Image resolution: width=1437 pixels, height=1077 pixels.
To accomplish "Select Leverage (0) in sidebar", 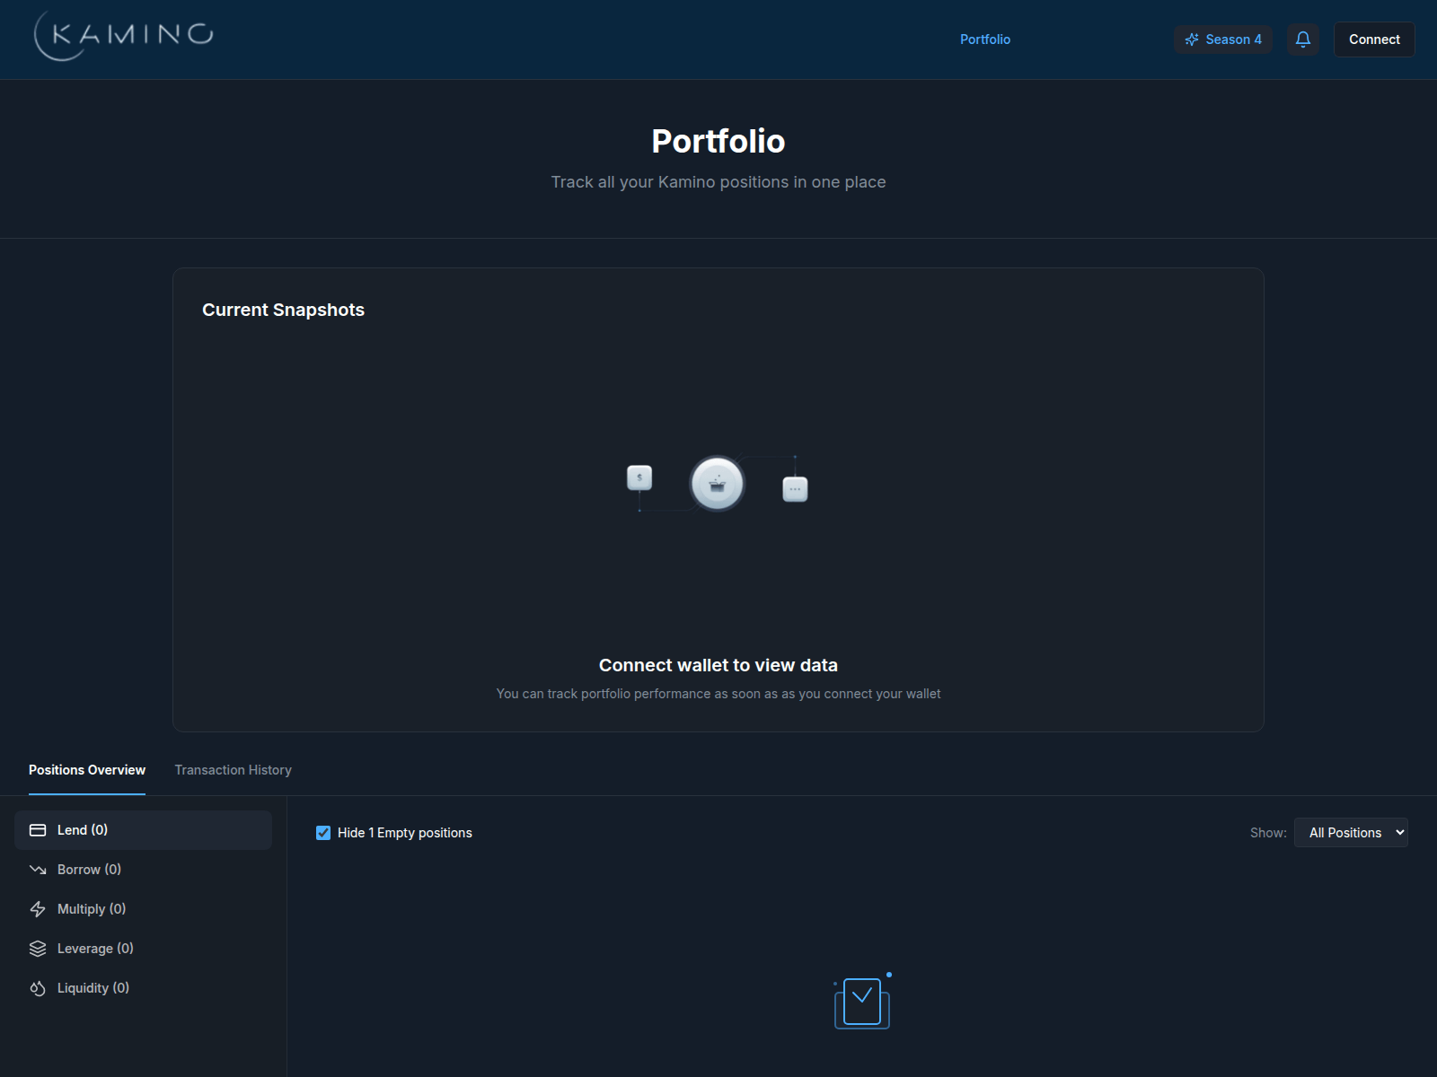I will click(143, 949).
